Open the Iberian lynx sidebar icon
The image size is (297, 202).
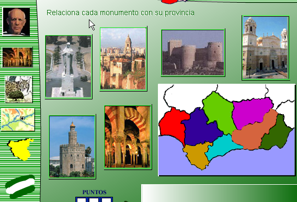(x=19, y=89)
